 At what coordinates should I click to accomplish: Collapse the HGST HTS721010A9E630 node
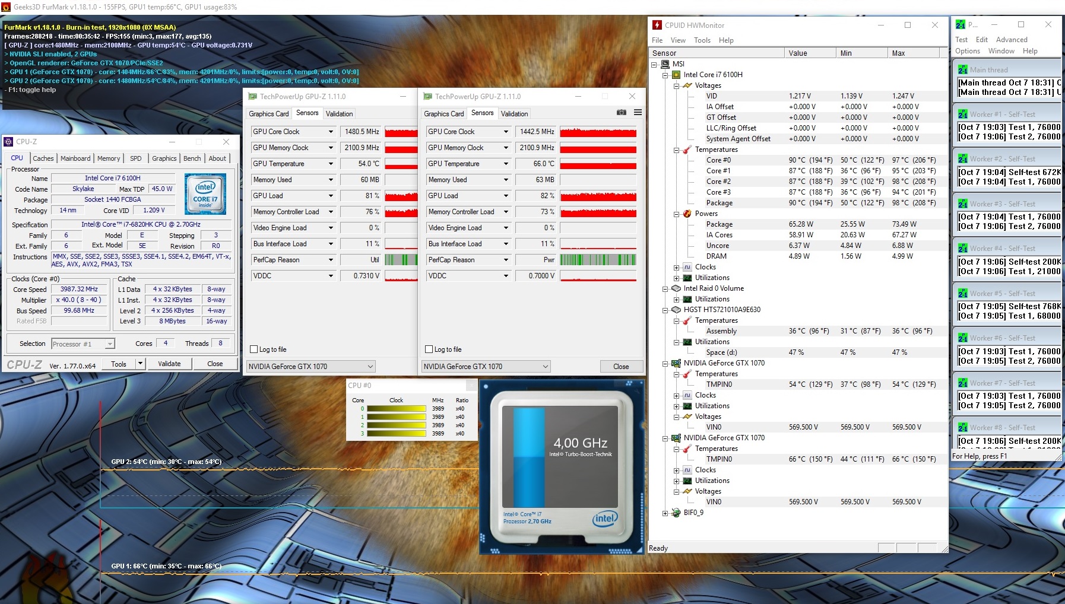point(665,310)
